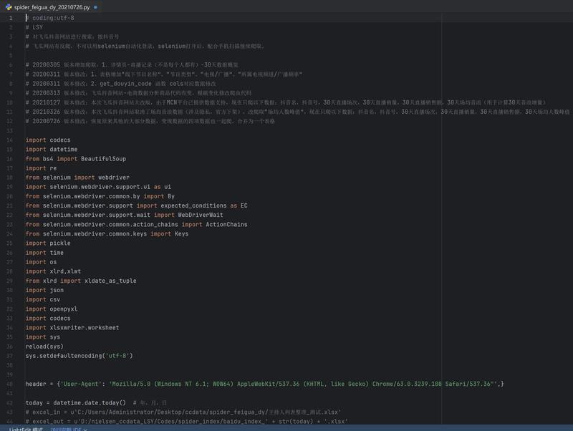Click the 'today = datetime.date.today()' statement
The height and width of the screenshot is (431, 573).
[76, 403]
